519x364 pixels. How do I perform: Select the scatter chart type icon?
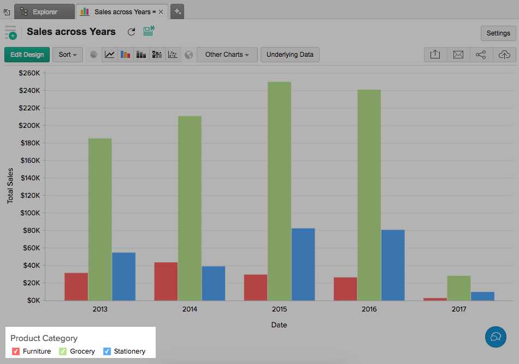click(173, 55)
